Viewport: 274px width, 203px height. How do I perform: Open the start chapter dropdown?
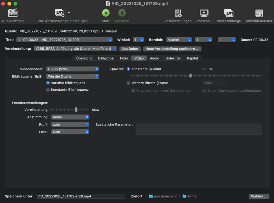203,40
